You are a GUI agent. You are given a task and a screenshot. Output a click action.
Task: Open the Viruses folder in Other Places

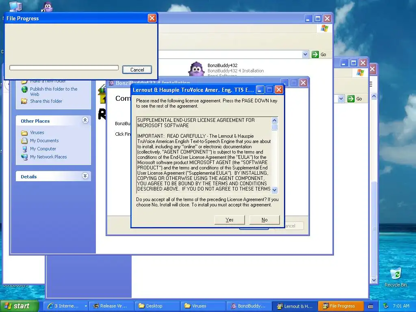[37, 132]
